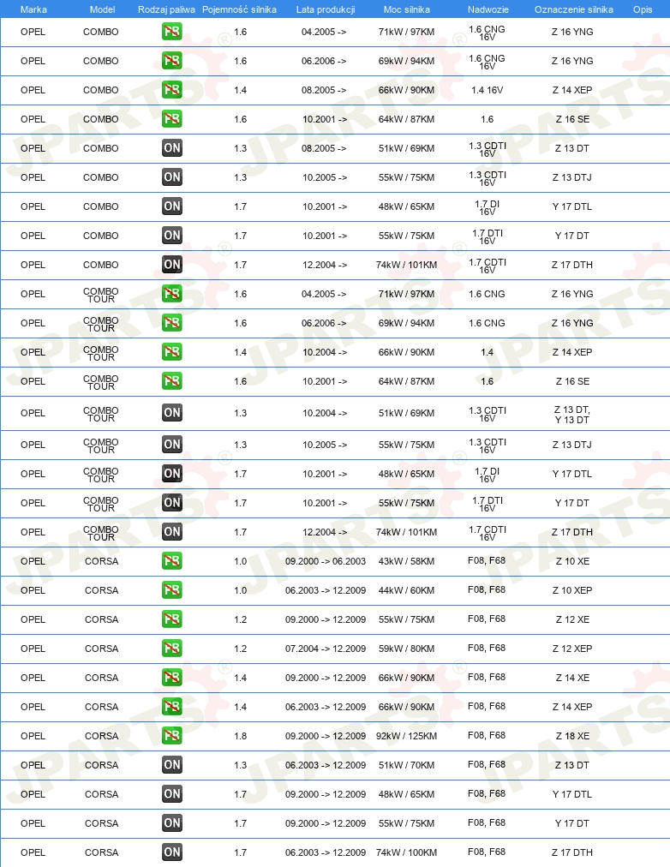Select the '92kW / 125KM' power cell
The height and width of the screenshot is (867, 670).
click(x=406, y=736)
